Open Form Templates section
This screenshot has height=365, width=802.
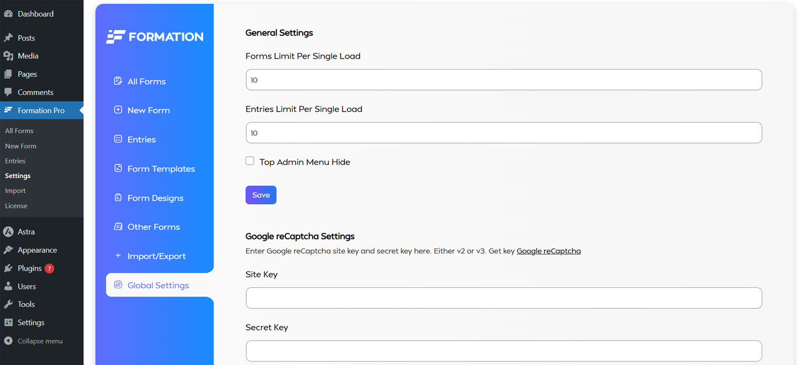[161, 169]
